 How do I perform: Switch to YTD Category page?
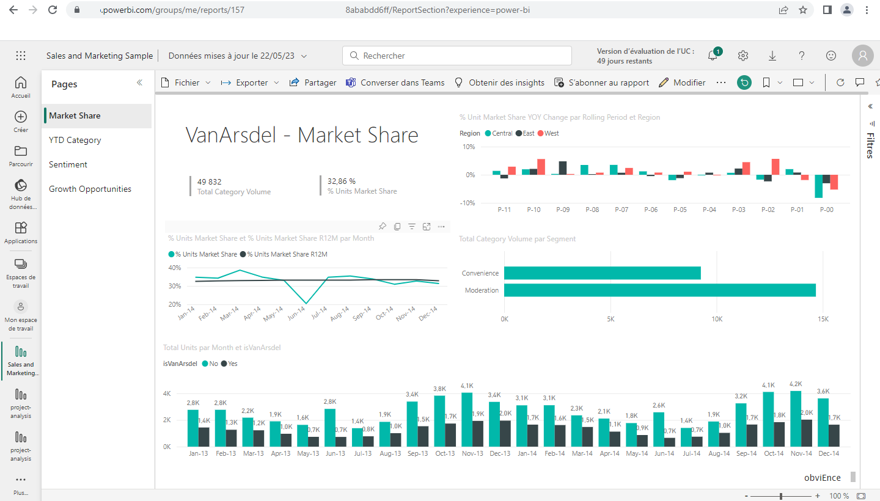point(98,140)
